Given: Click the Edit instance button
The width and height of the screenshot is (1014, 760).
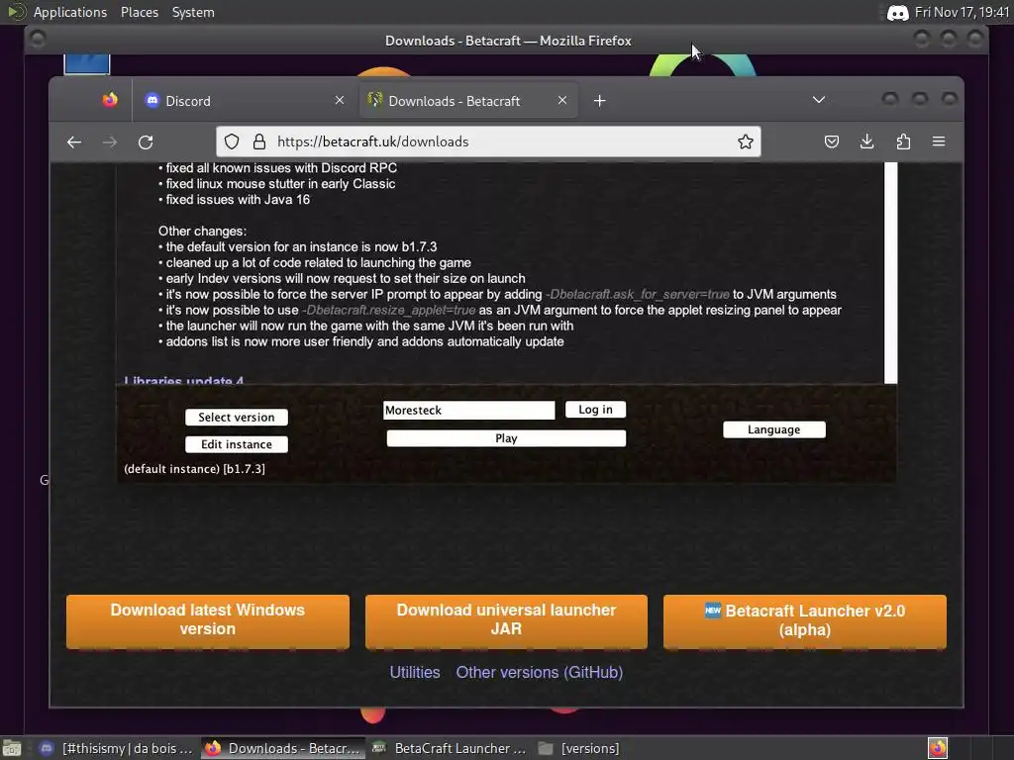Looking at the screenshot, I should [x=237, y=444].
